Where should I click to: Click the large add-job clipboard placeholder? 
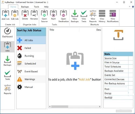coord(75,60)
